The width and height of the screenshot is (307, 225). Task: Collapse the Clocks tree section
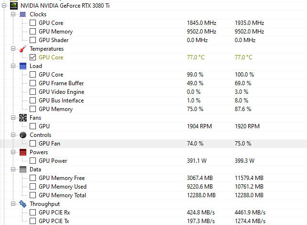point(13,14)
